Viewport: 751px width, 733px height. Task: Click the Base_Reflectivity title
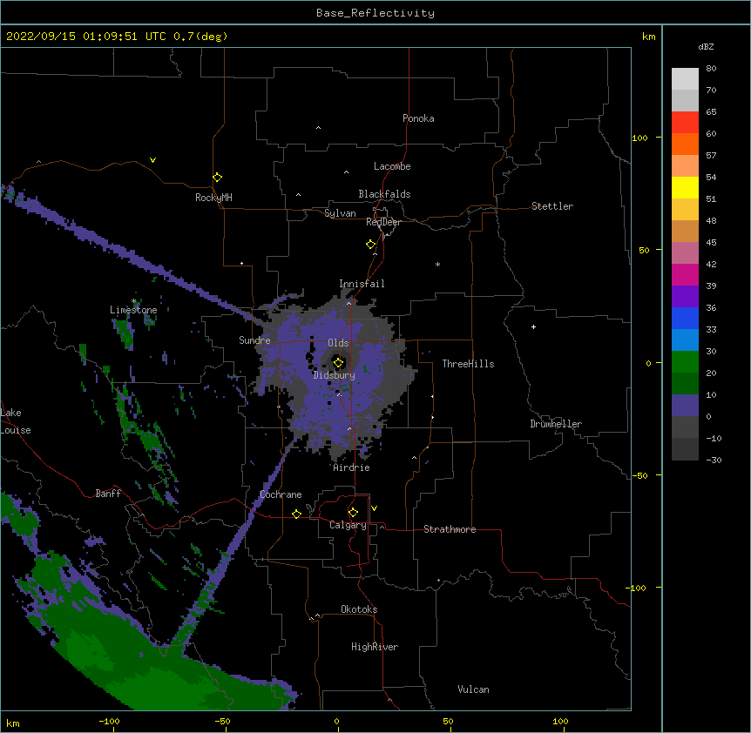pos(375,13)
